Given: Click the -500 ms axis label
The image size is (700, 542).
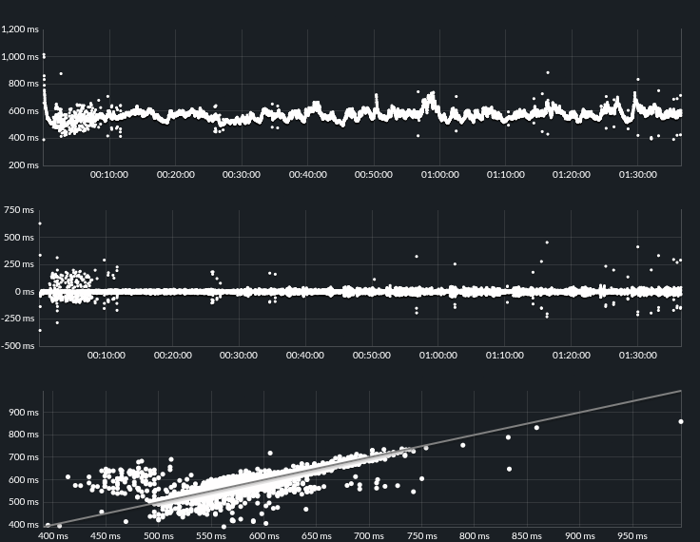Looking at the screenshot, I should click(17, 346).
